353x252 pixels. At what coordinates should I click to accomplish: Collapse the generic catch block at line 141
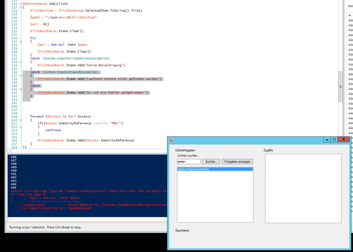(x=21, y=89)
